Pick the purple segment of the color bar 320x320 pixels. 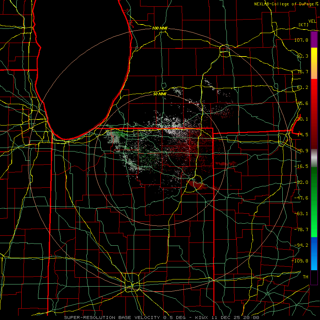314,39
